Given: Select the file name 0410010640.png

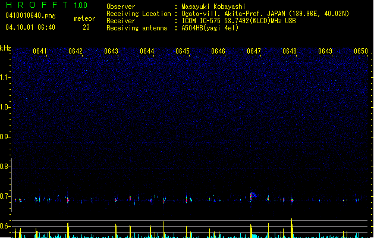Looking at the screenshot, I should click(30, 15).
